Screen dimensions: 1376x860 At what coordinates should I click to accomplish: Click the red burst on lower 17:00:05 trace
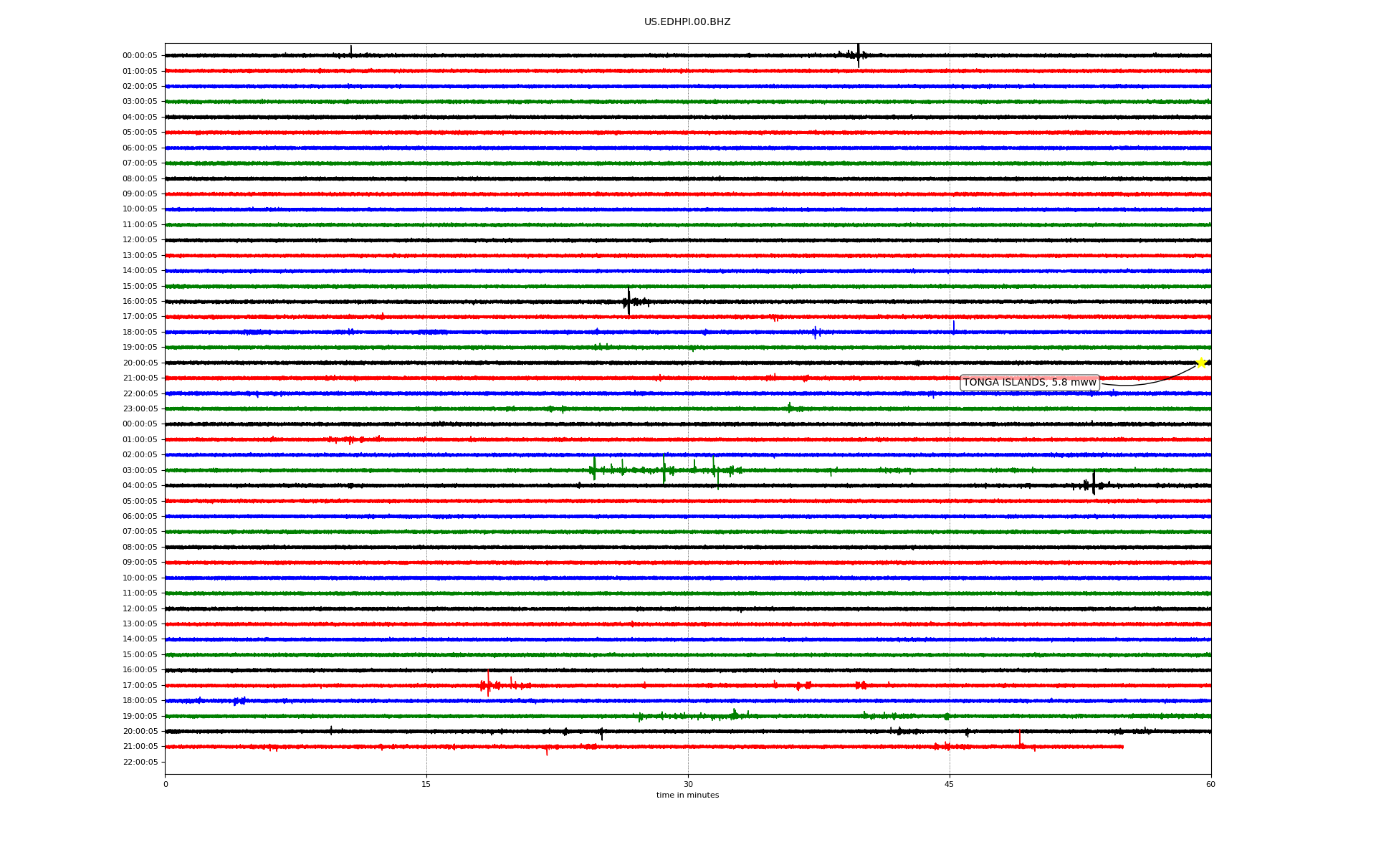coord(488,684)
